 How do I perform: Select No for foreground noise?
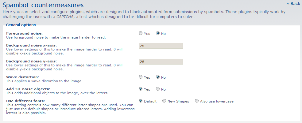158,33
